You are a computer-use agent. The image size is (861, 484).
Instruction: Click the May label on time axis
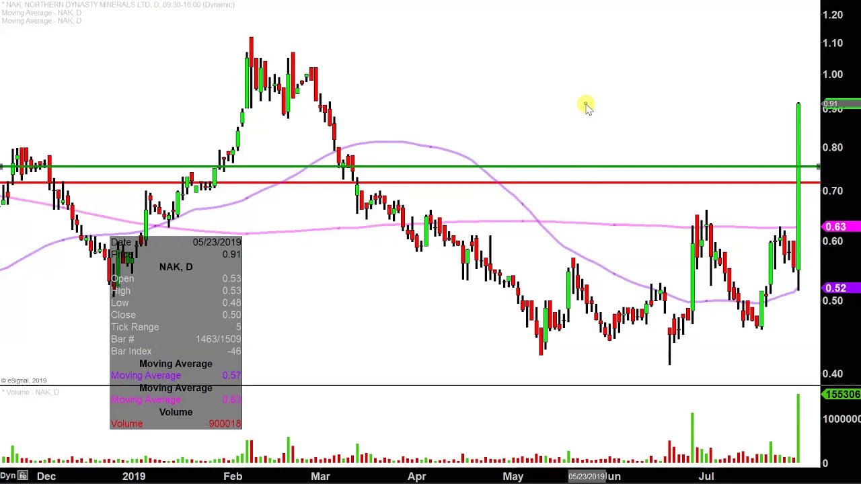click(513, 476)
